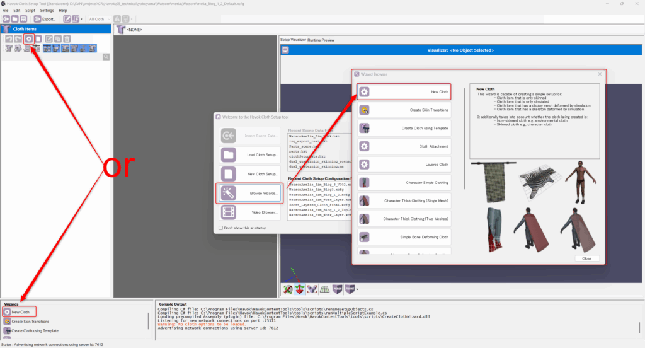Select the PERSP perspective view icon

pyautogui.click(x=338, y=289)
